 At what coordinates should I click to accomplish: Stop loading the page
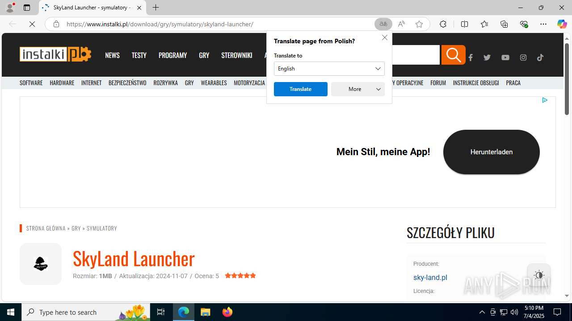(32, 24)
